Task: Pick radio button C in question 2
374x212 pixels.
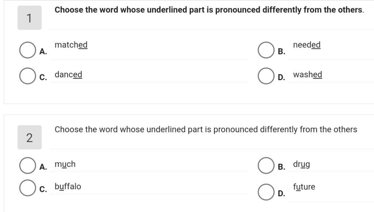Action: [x=27, y=188]
